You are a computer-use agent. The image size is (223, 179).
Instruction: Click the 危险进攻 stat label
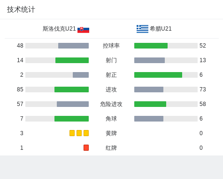coord(111,104)
